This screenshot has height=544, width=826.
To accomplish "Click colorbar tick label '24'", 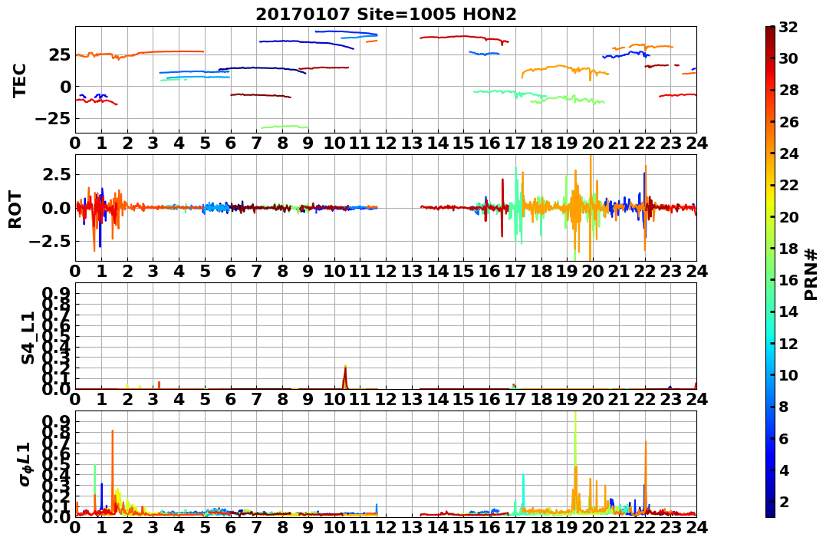I will click(x=788, y=153).
